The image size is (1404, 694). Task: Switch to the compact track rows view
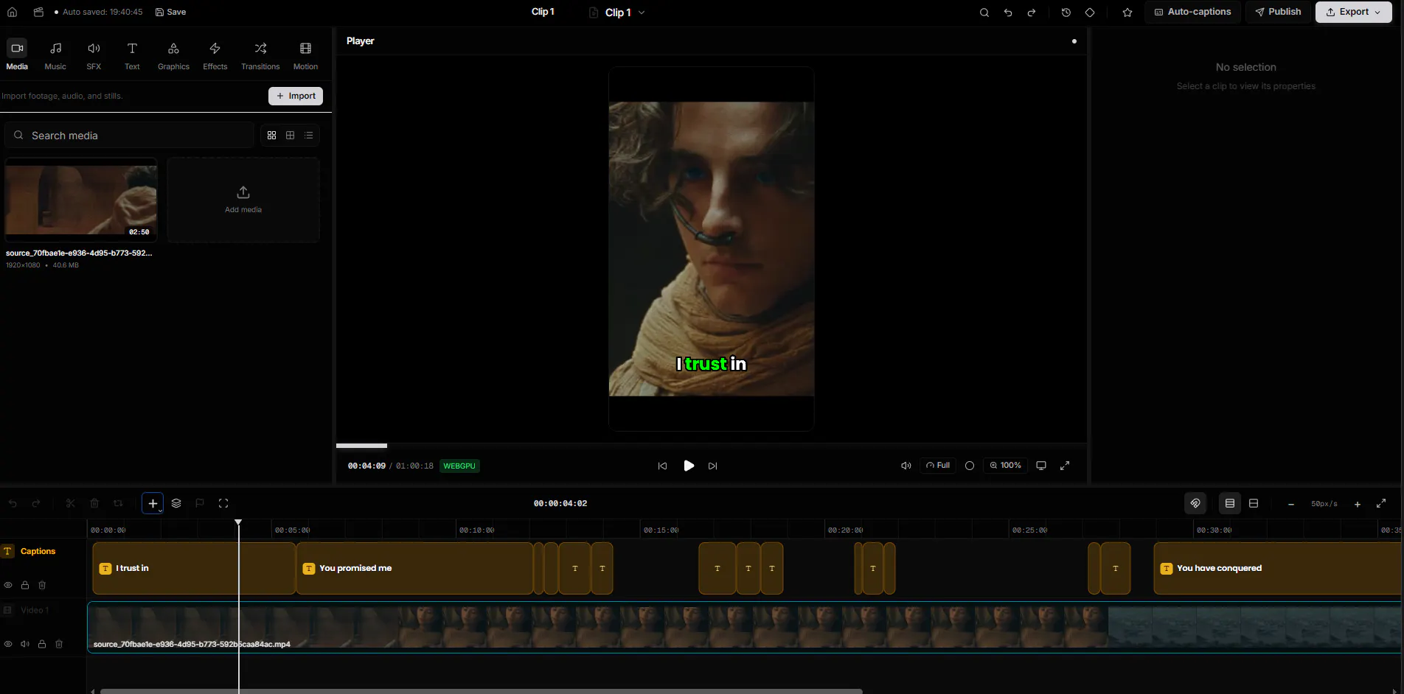(x=1254, y=503)
